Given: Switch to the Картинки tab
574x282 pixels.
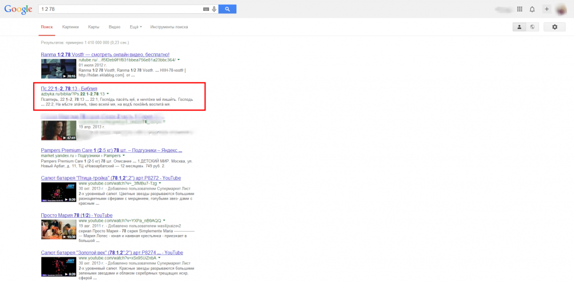Looking at the screenshot, I should pyautogui.click(x=71, y=27).
